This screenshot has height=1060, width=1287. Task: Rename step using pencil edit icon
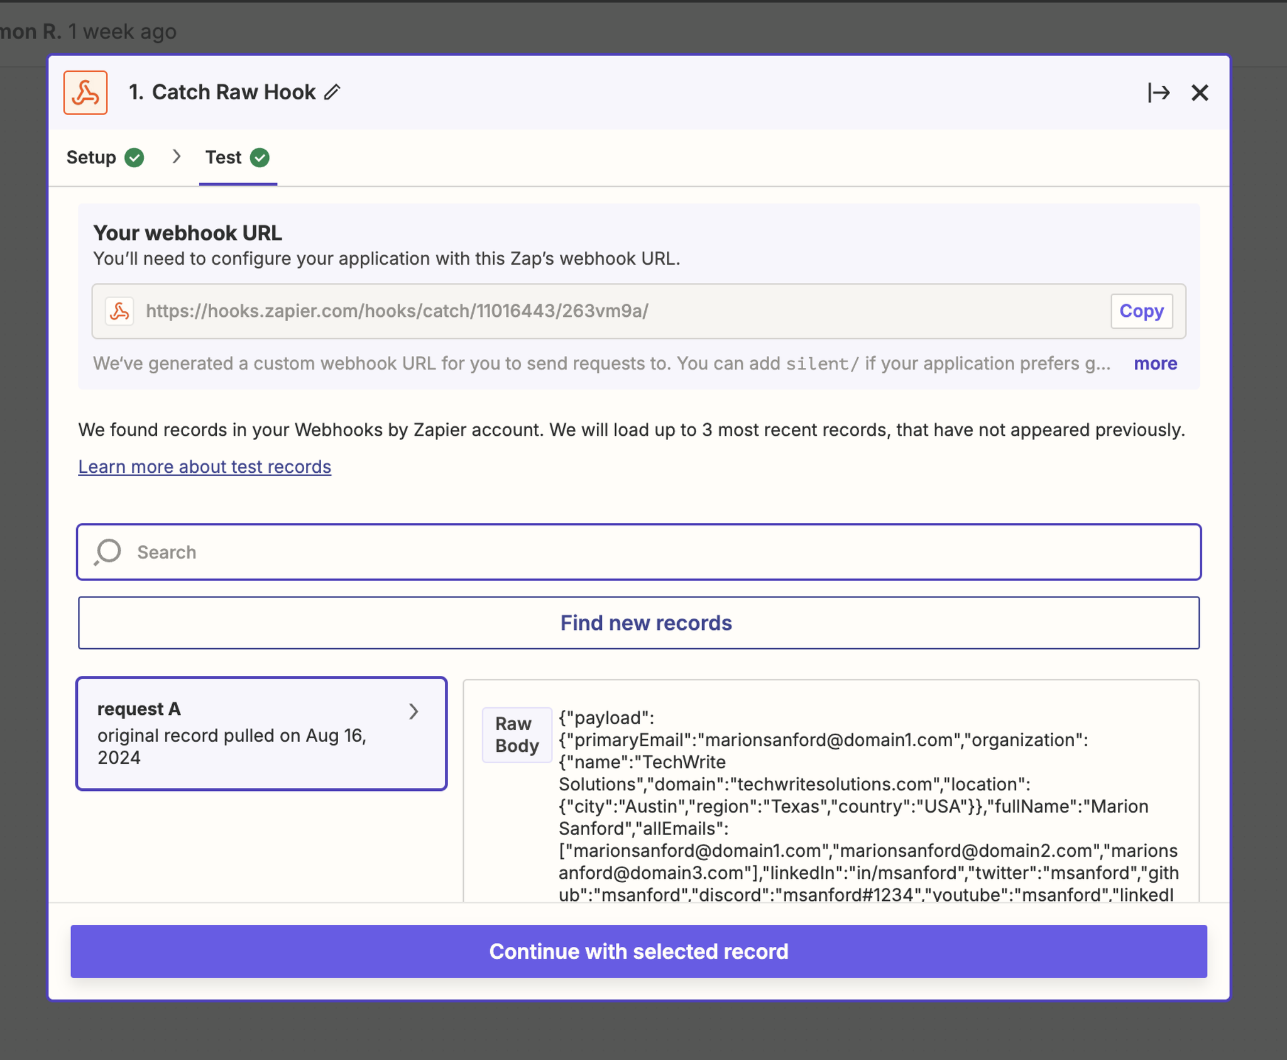pyautogui.click(x=332, y=92)
